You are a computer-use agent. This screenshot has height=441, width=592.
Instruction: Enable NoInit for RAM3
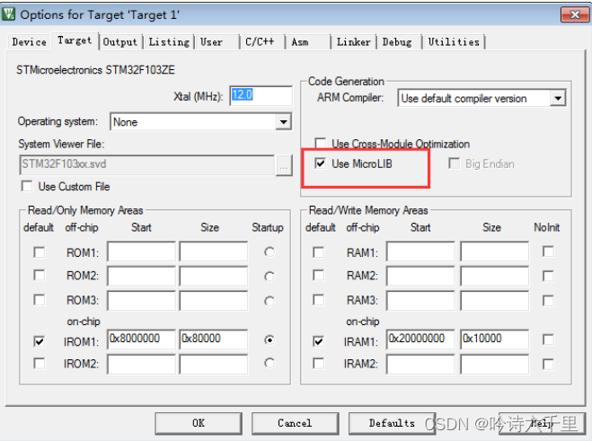pyautogui.click(x=548, y=301)
